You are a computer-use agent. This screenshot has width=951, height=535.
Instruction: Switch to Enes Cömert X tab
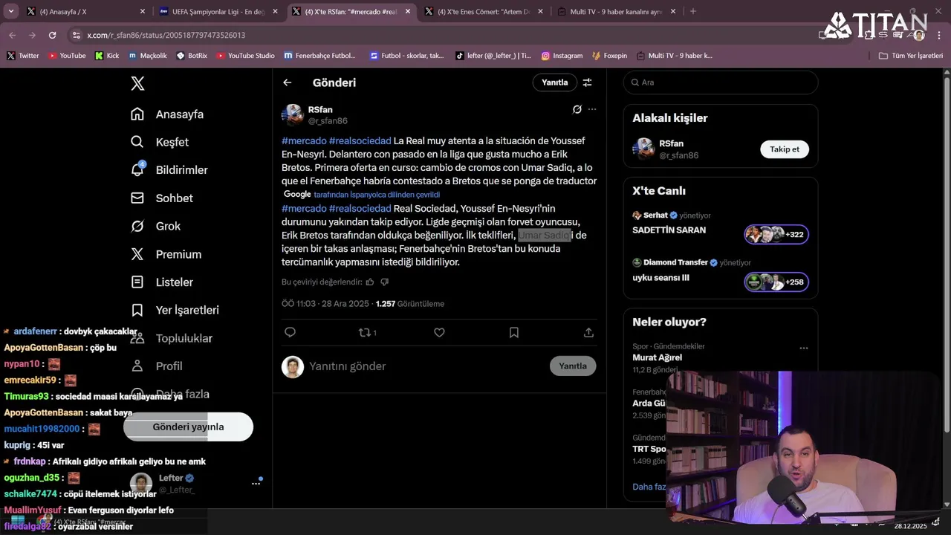[x=483, y=11]
